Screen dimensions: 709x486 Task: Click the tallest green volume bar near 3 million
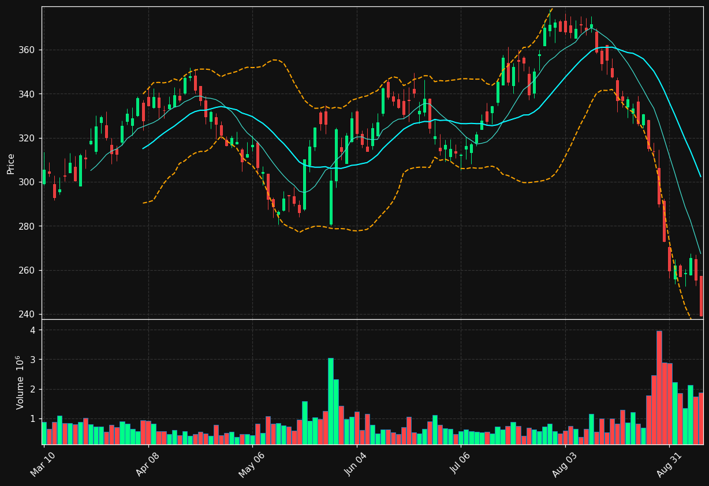331,401
